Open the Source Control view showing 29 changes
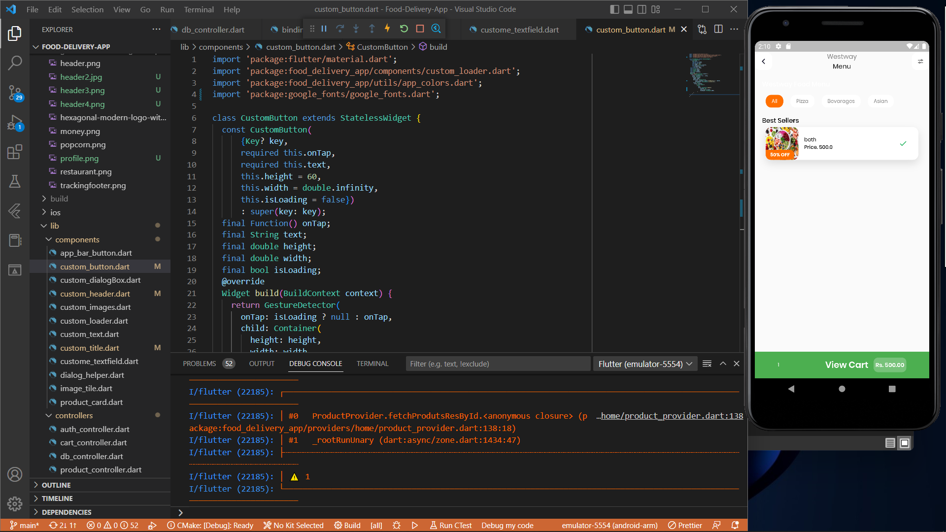The width and height of the screenshot is (946, 532). (15, 93)
